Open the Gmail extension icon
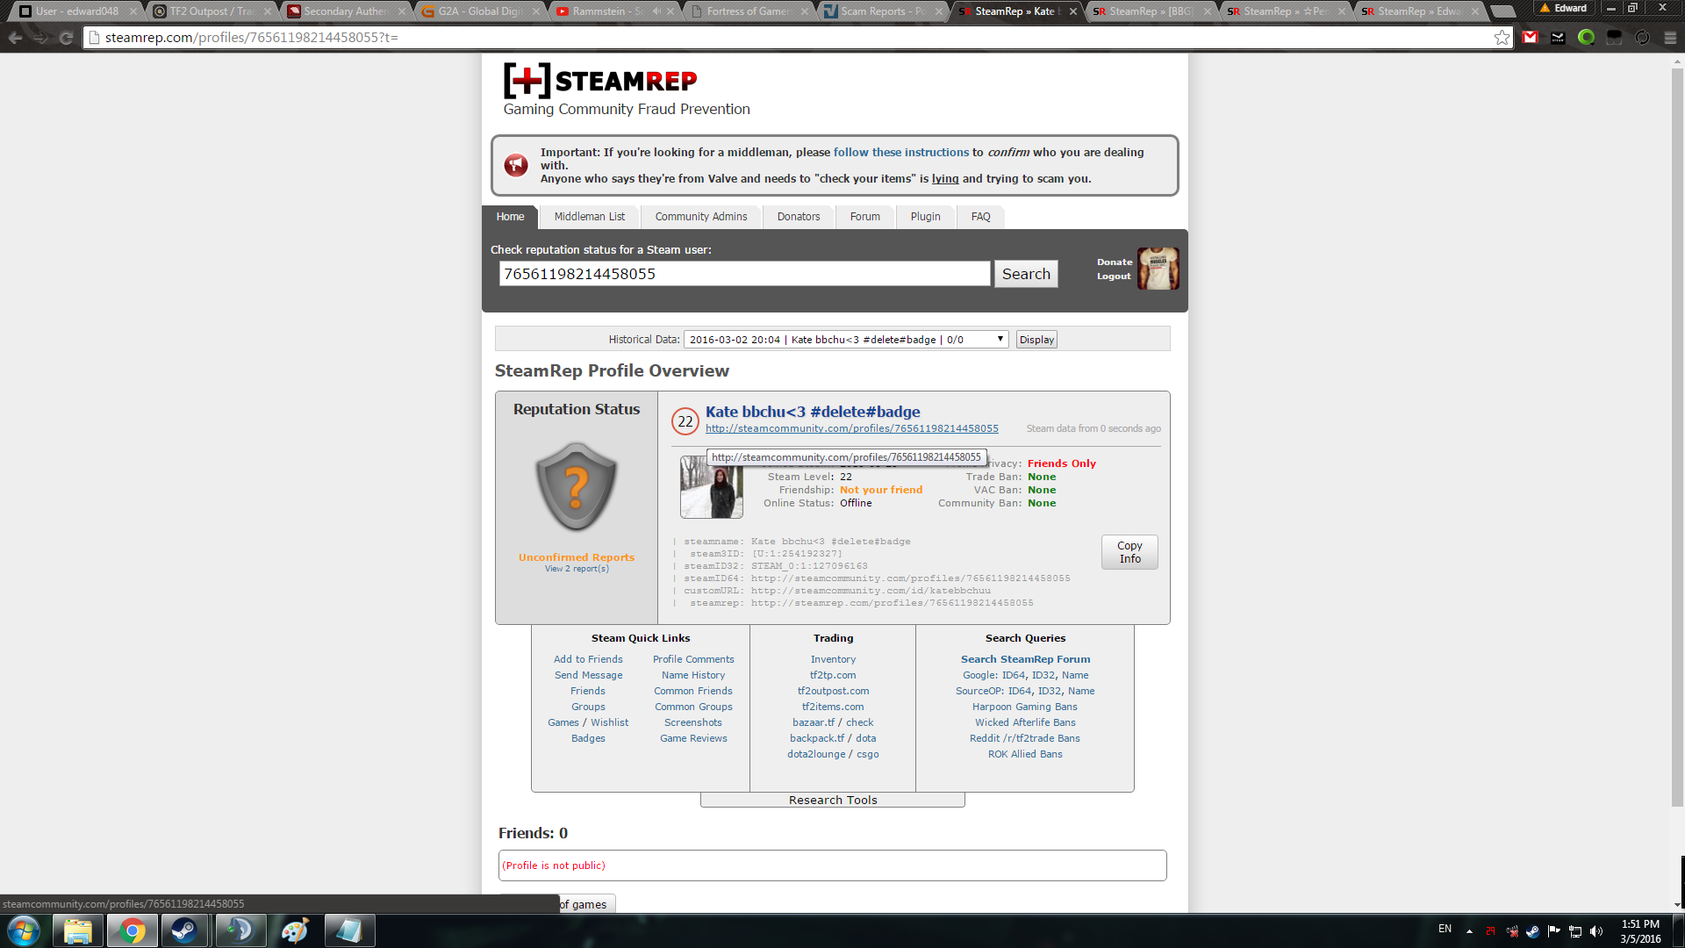 pos(1531,38)
